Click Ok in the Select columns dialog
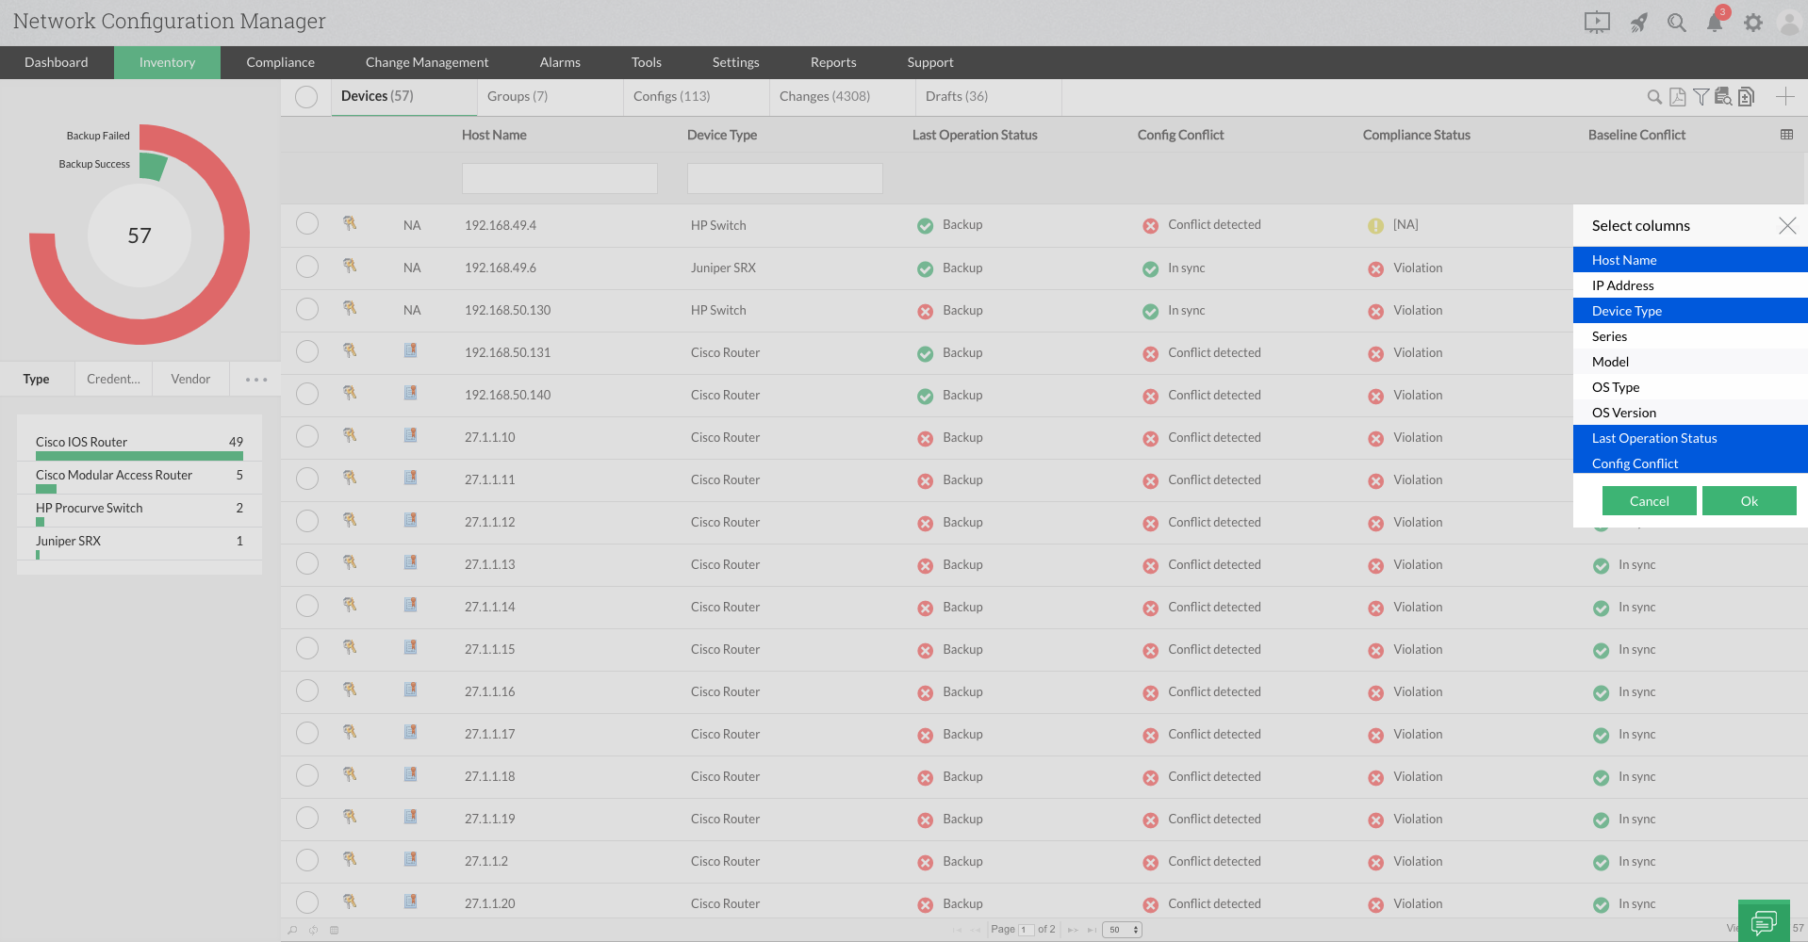This screenshot has height=942, width=1808. point(1749,500)
